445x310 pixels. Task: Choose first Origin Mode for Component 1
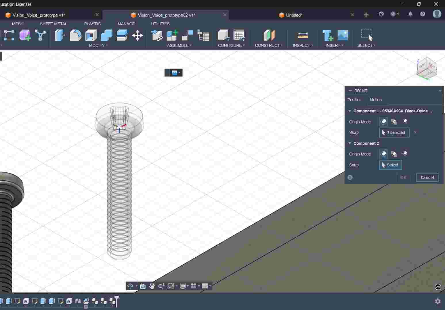(x=383, y=122)
